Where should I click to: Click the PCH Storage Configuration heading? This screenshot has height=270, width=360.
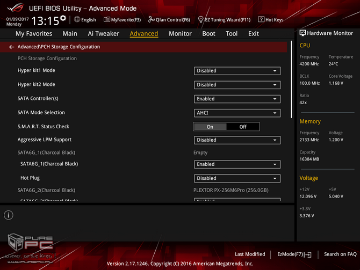coord(47,59)
